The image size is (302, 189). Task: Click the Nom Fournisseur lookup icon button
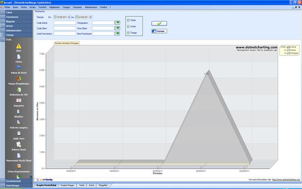click(x=117, y=34)
